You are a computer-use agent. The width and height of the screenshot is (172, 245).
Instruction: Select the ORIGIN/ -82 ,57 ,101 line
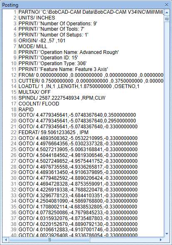click(42, 41)
